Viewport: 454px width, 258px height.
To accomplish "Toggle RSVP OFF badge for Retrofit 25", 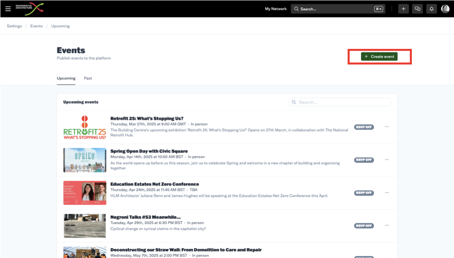I will coord(364,127).
